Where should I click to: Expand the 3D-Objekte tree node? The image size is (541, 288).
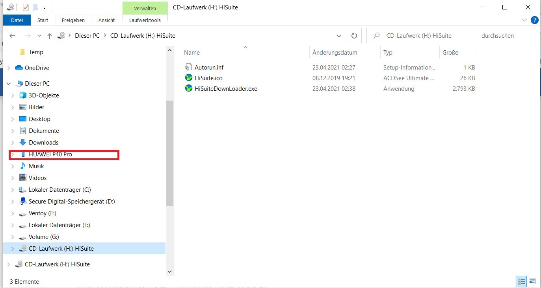click(13, 95)
